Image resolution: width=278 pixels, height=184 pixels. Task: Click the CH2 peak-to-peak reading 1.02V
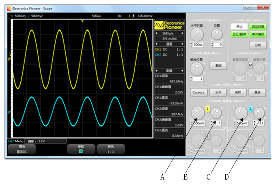[x=179, y=125]
